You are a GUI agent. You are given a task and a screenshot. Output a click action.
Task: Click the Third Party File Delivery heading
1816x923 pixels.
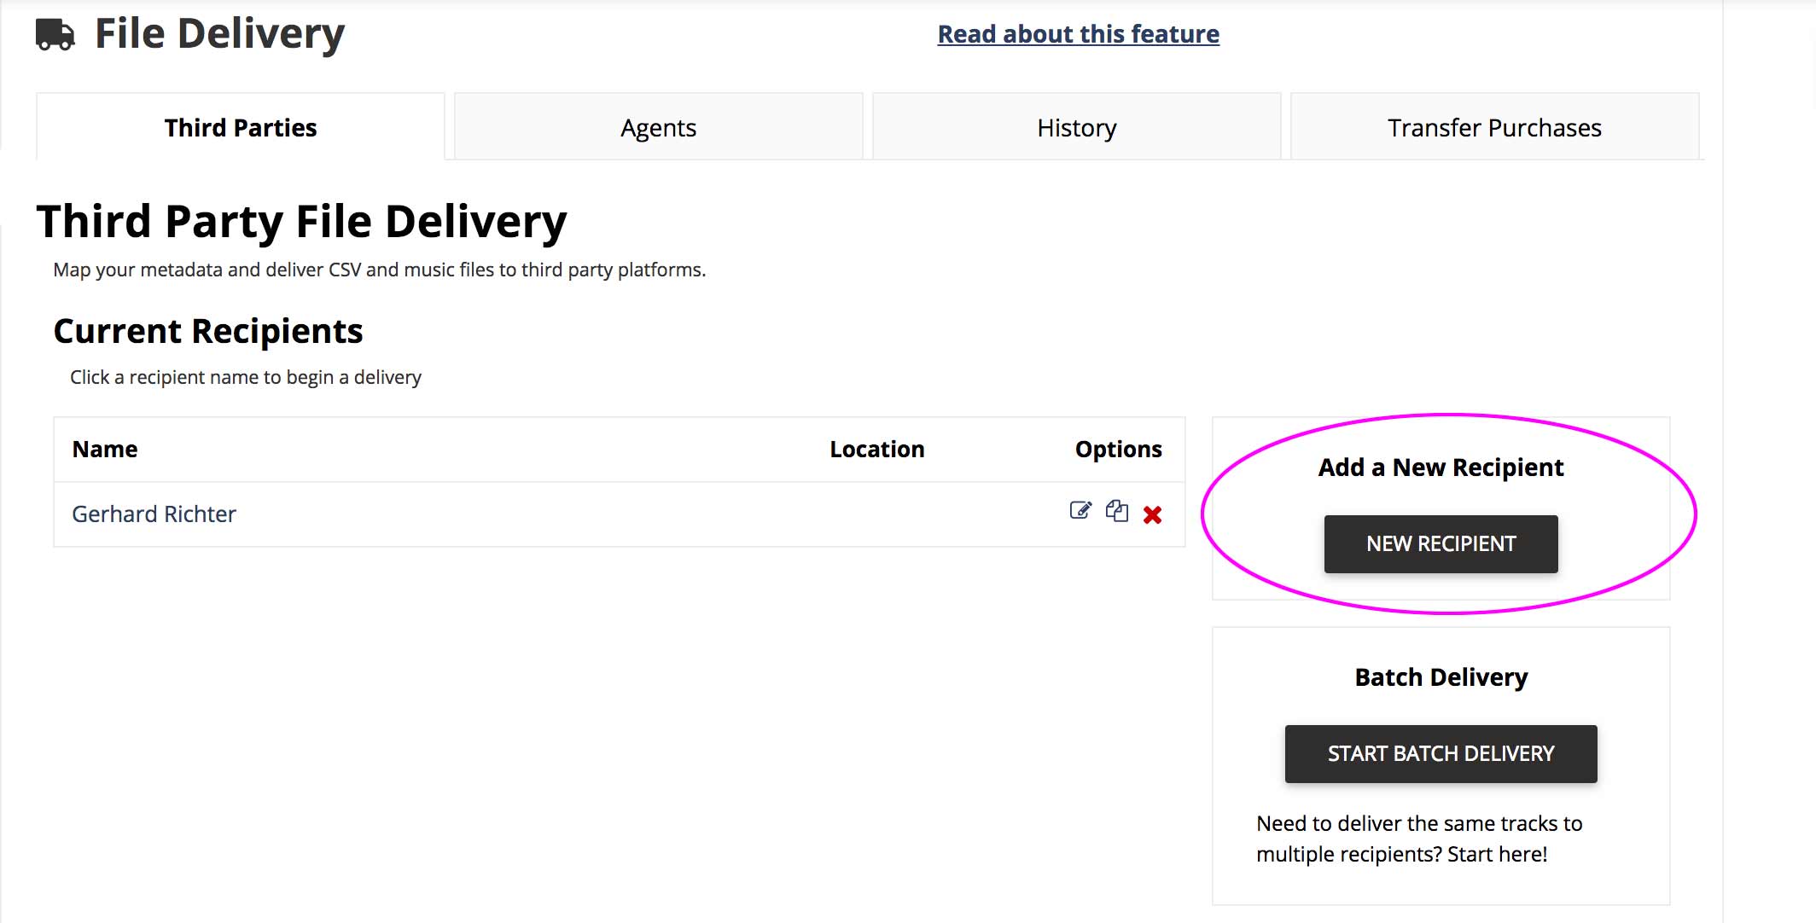point(301,221)
